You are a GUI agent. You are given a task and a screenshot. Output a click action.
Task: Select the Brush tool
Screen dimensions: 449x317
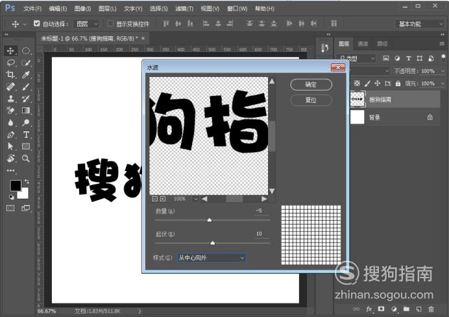point(26,87)
